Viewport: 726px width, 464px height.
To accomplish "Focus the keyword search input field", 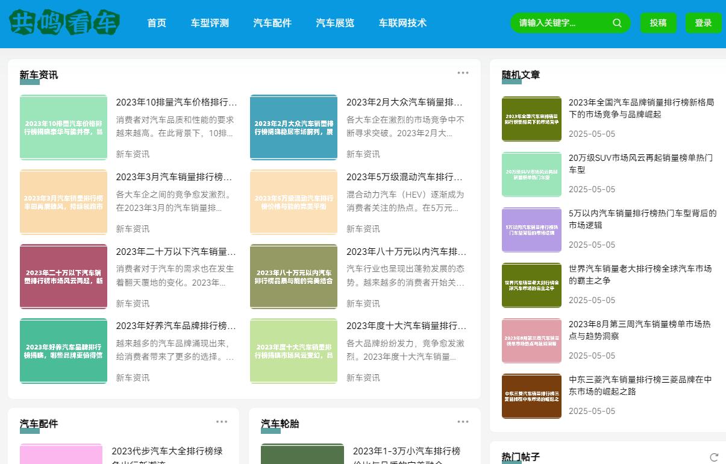I will pyautogui.click(x=560, y=23).
